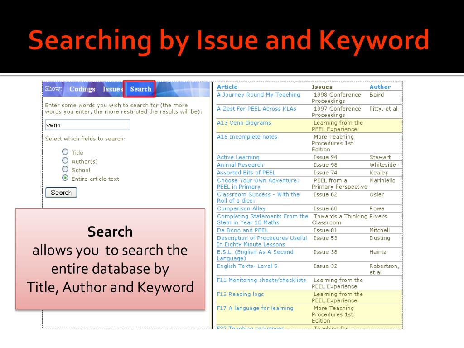Open the Codings tab
Image resolution: width=464 pixels, height=348 pixels.
(82, 89)
